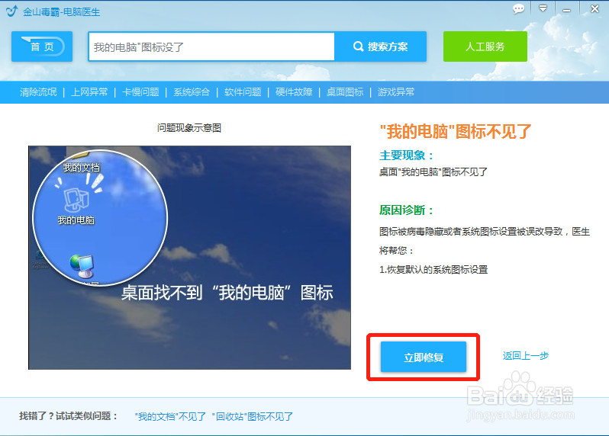Open the "回收站"图标不见了 link
609x436 pixels.
(252, 417)
